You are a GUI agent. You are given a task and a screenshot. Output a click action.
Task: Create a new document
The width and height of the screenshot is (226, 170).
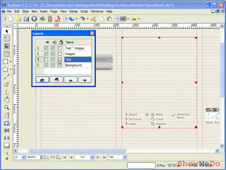[11, 19]
